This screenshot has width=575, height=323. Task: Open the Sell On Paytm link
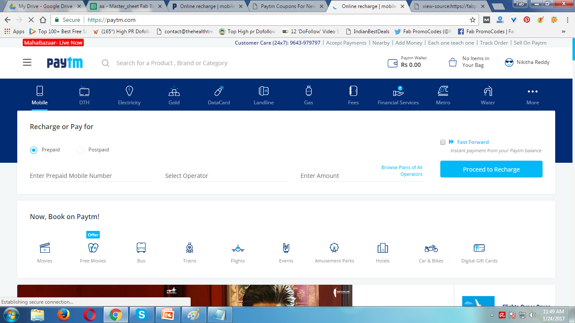coord(530,43)
